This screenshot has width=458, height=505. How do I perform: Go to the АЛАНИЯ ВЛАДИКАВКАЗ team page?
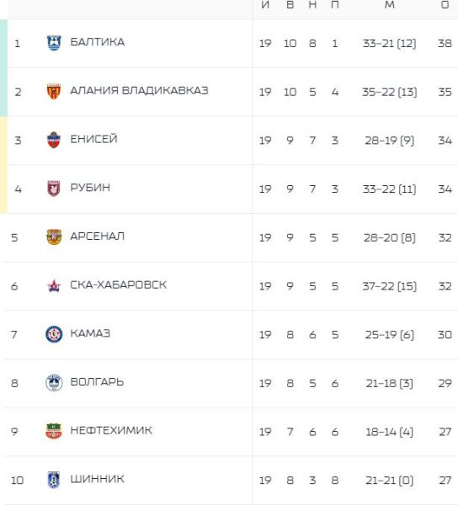139,91
